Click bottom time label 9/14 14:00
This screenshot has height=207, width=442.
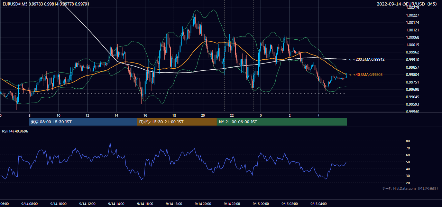(x=116, y=204)
